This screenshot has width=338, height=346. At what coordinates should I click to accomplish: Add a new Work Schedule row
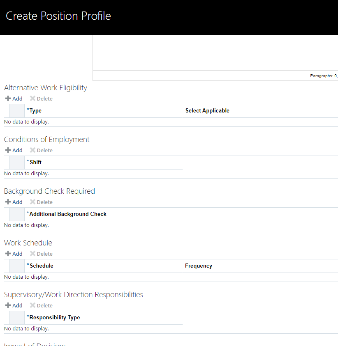coord(14,254)
